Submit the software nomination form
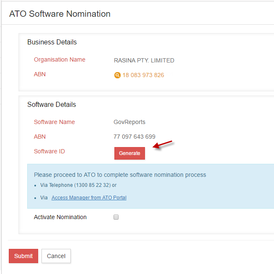 pos(23,256)
